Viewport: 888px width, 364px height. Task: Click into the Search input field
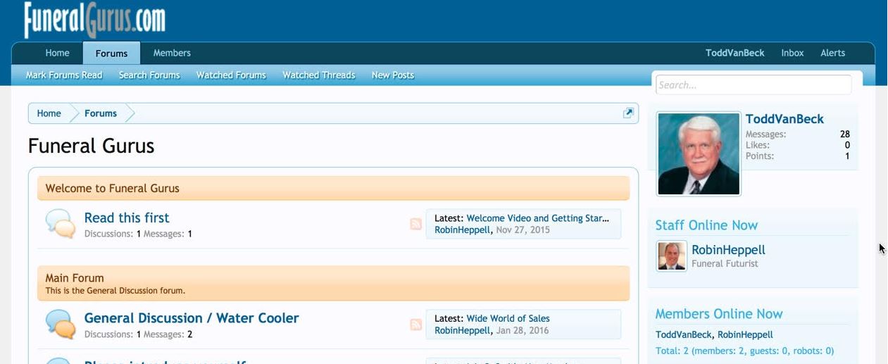tap(753, 85)
